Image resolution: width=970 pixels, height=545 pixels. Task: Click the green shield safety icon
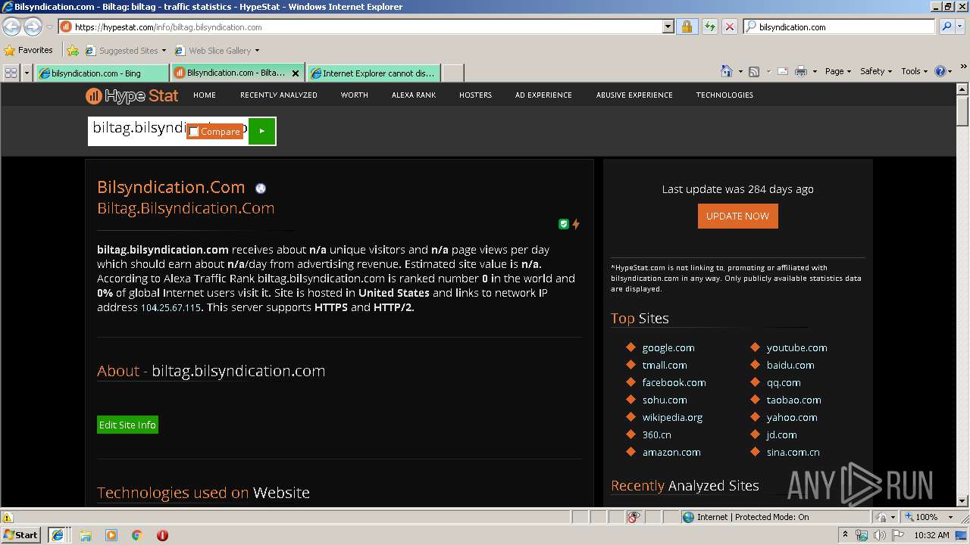[x=564, y=224]
